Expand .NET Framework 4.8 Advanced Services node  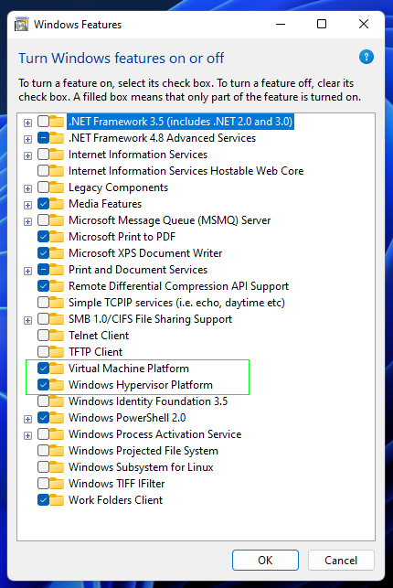point(27,139)
